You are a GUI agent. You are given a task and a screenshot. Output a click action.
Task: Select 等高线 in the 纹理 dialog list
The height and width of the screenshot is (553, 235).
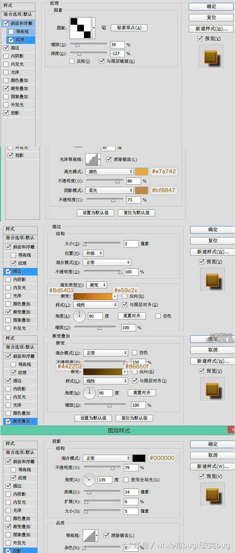coord(22,32)
